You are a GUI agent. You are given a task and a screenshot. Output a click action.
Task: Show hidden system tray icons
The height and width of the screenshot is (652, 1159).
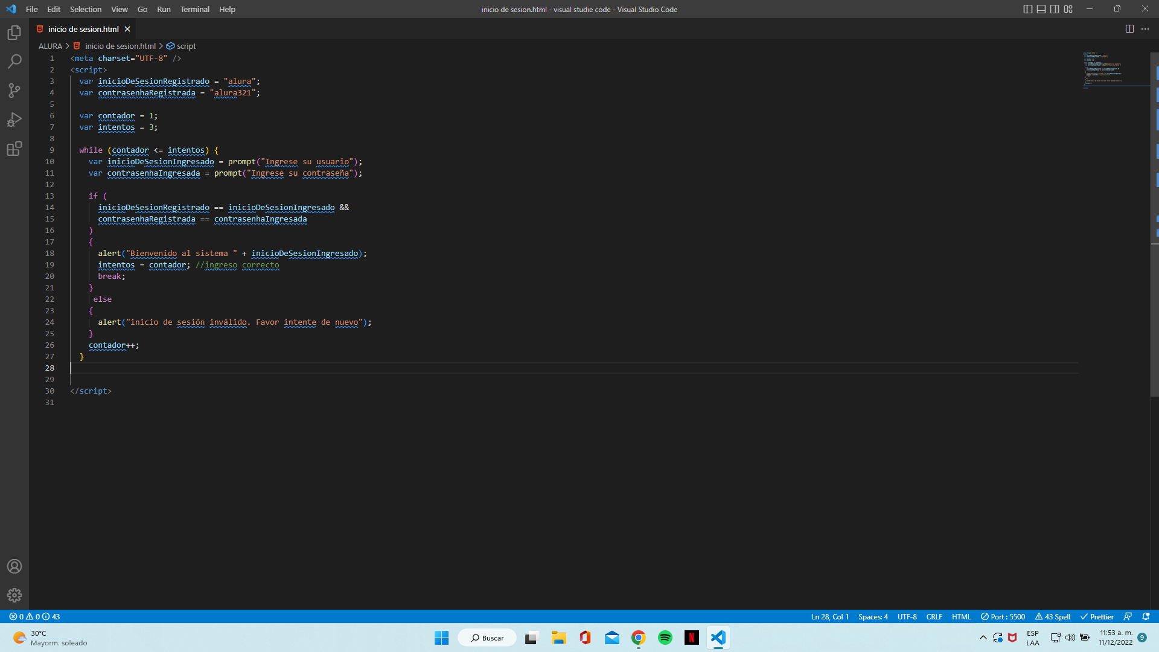pos(983,638)
